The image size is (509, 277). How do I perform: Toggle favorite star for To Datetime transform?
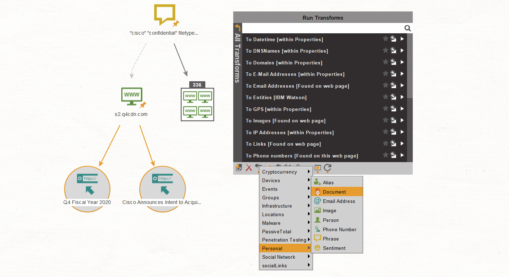[x=385, y=39]
